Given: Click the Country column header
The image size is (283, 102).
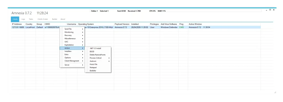Looking at the screenshot, I should 30,24.
